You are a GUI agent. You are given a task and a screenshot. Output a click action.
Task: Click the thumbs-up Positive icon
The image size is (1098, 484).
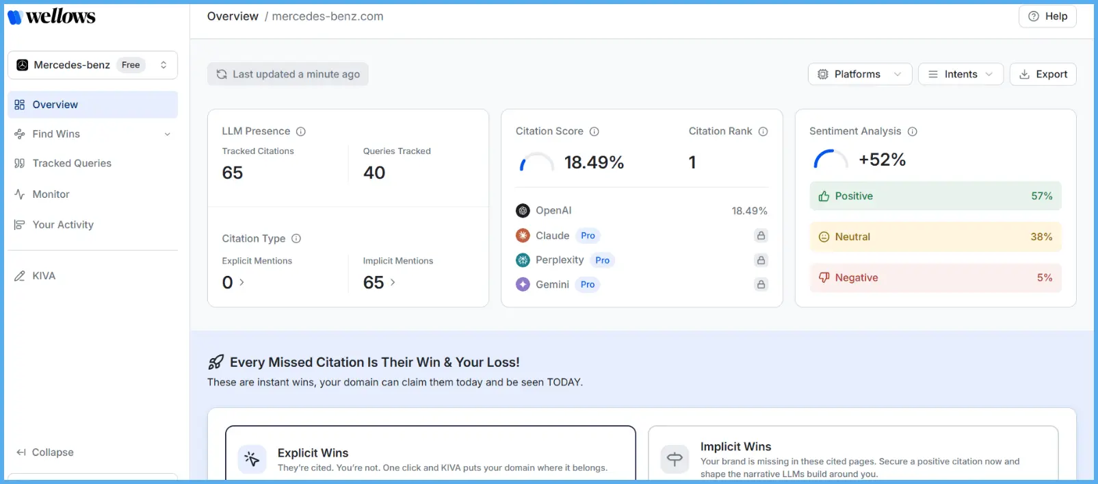pos(824,196)
